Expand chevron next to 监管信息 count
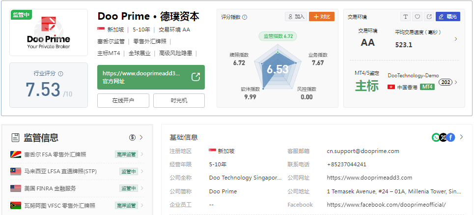This screenshot has width=474, height=215. click(141, 137)
